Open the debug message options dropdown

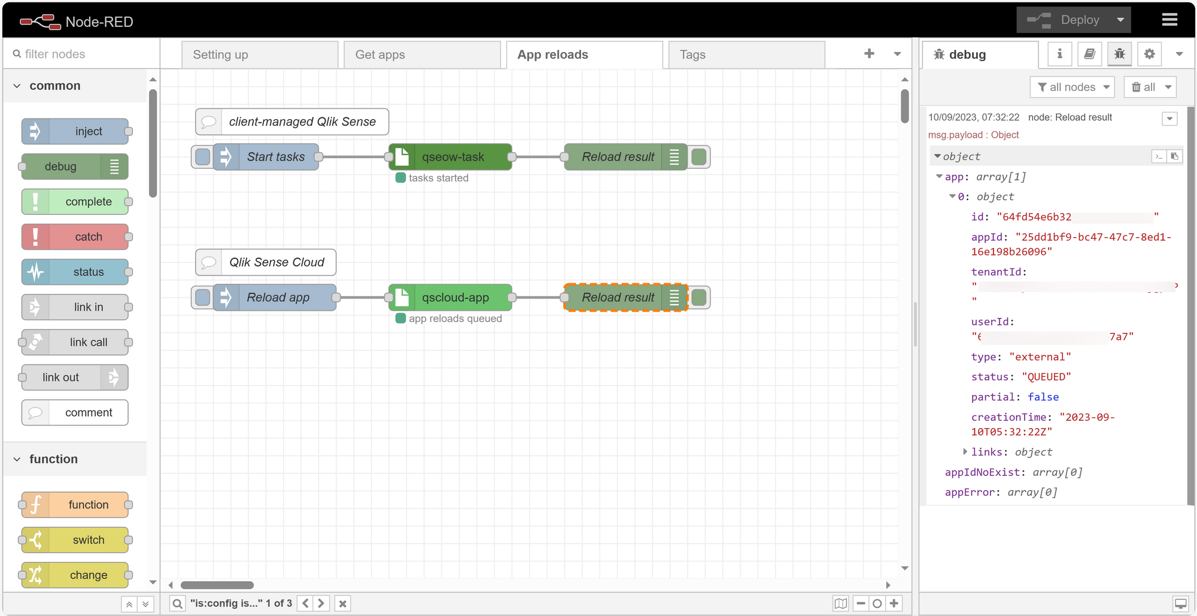coord(1169,119)
